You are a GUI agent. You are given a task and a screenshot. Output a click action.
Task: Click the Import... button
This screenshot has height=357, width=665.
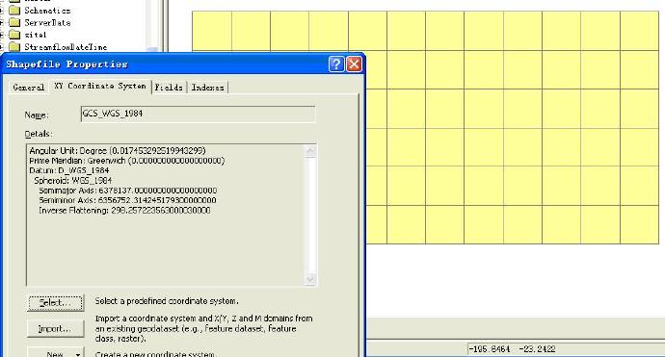click(x=56, y=329)
